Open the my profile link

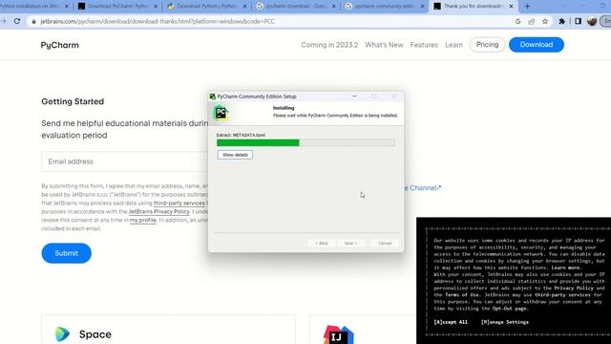142,220
